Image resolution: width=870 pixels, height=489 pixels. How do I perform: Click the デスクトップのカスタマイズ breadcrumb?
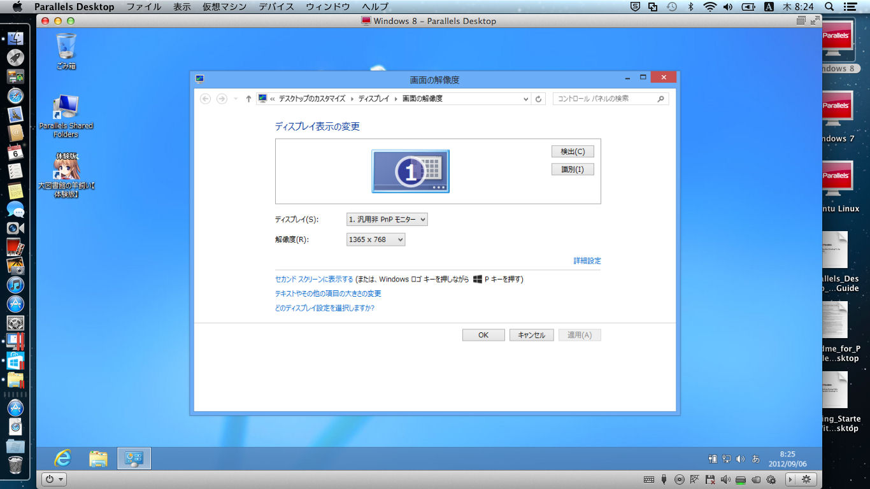[x=312, y=99]
